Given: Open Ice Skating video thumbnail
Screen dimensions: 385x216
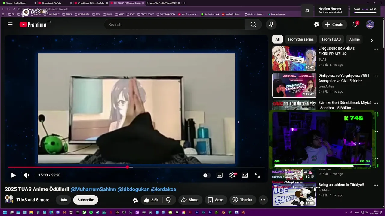Looking at the screenshot, I should pos(294,195).
